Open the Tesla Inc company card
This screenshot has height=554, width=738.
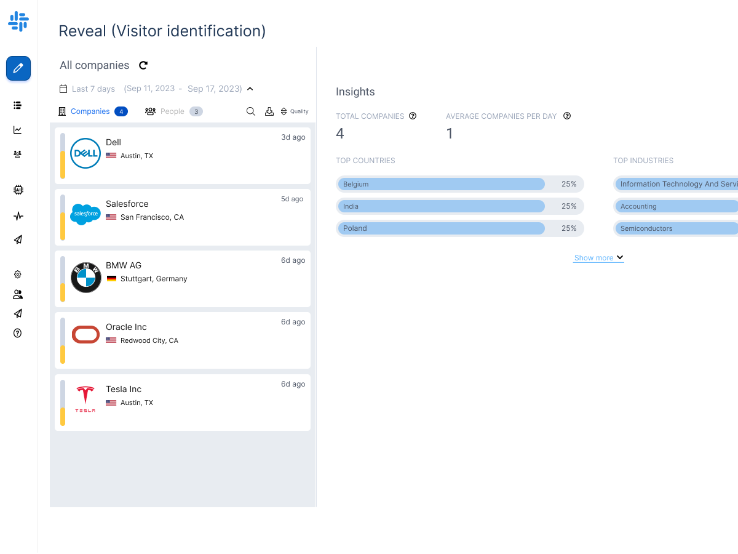click(183, 403)
